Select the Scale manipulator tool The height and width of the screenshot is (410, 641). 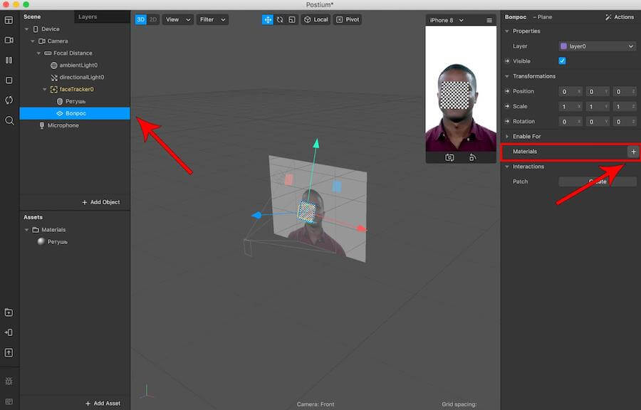[x=292, y=20]
